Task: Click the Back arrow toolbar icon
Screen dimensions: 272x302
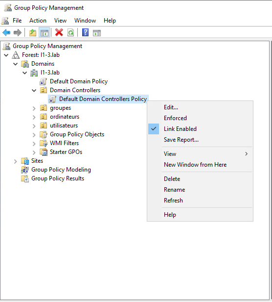Action: pos(6,32)
